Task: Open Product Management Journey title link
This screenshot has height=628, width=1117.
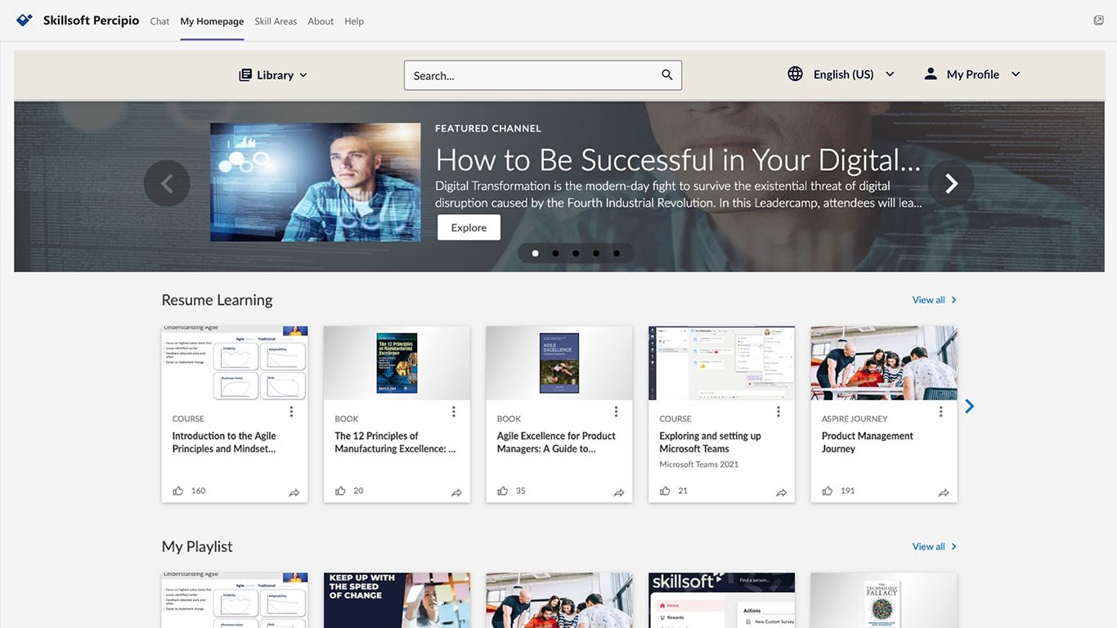Action: click(x=868, y=442)
